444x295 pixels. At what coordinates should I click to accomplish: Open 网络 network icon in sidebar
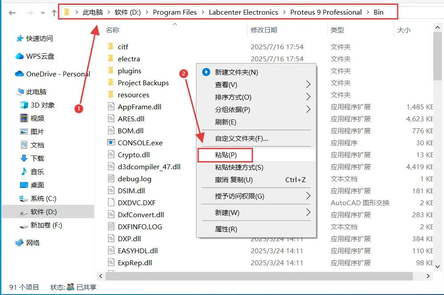tap(20, 243)
